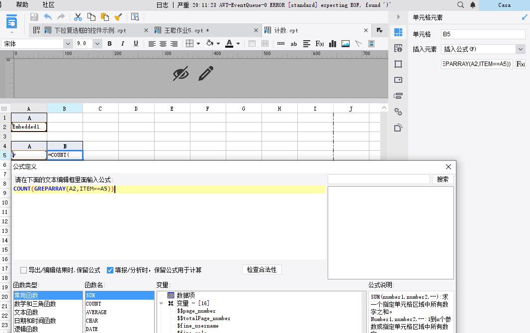Click the cut scissors icon
The image size is (530, 333).
click(78, 17)
